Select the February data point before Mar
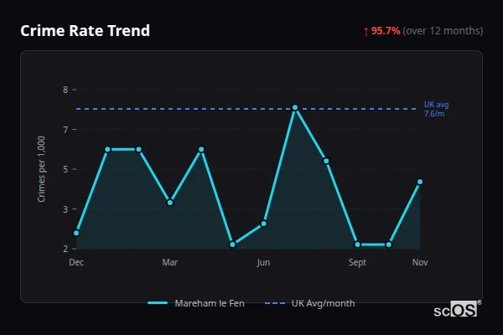The width and height of the screenshot is (503, 335). (138, 149)
